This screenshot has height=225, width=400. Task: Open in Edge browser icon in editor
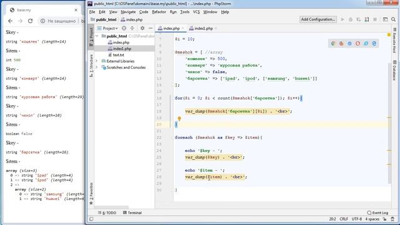pyautogui.click(x=374, y=44)
